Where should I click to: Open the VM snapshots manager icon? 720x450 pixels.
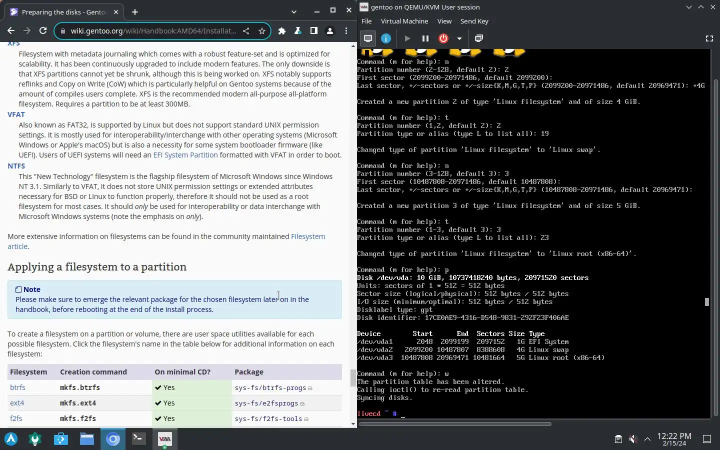pyautogui.click(x=478, y=38)
